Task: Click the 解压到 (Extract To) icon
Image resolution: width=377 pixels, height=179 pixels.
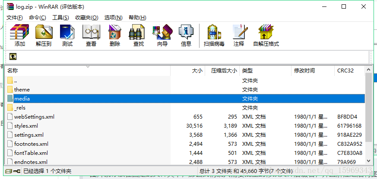Action: pyautogui.click(x=44, y=35)
